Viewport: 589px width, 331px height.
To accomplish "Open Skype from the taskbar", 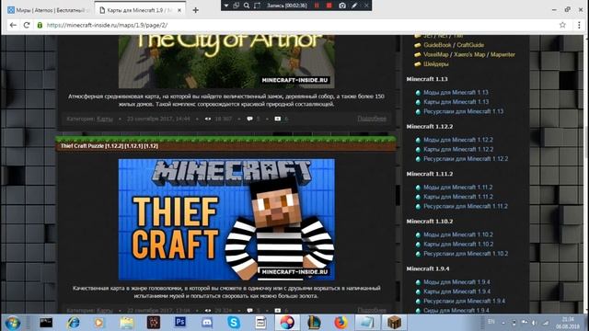I will coord(233,323).
